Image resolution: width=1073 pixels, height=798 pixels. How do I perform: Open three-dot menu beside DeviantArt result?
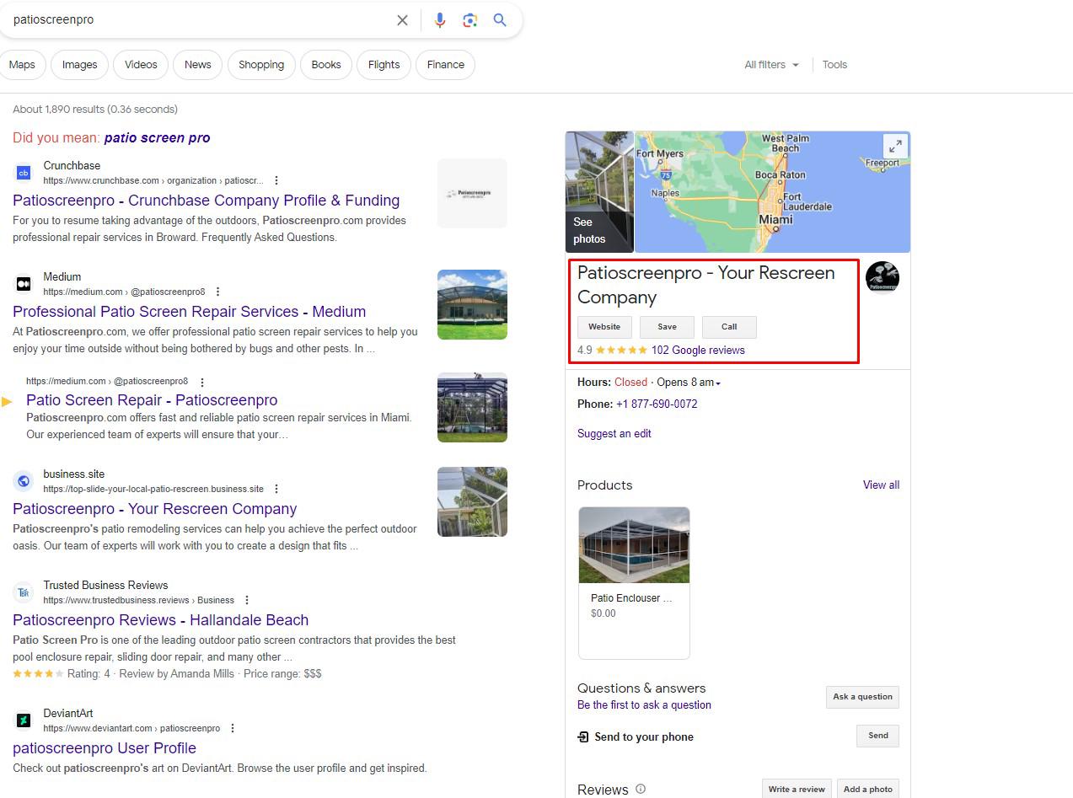point(233,728)
